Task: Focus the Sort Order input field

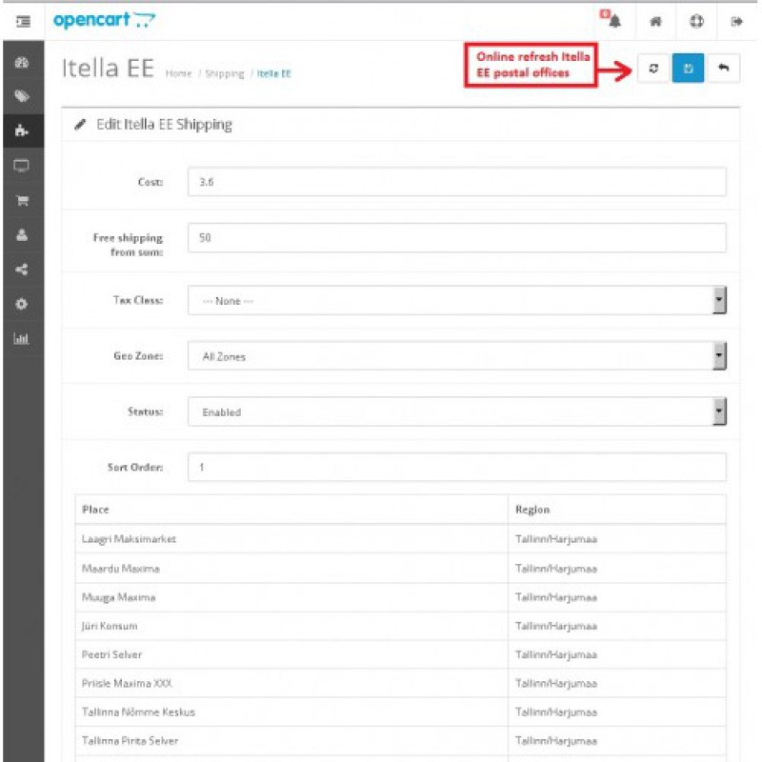Action: (457, 467)
